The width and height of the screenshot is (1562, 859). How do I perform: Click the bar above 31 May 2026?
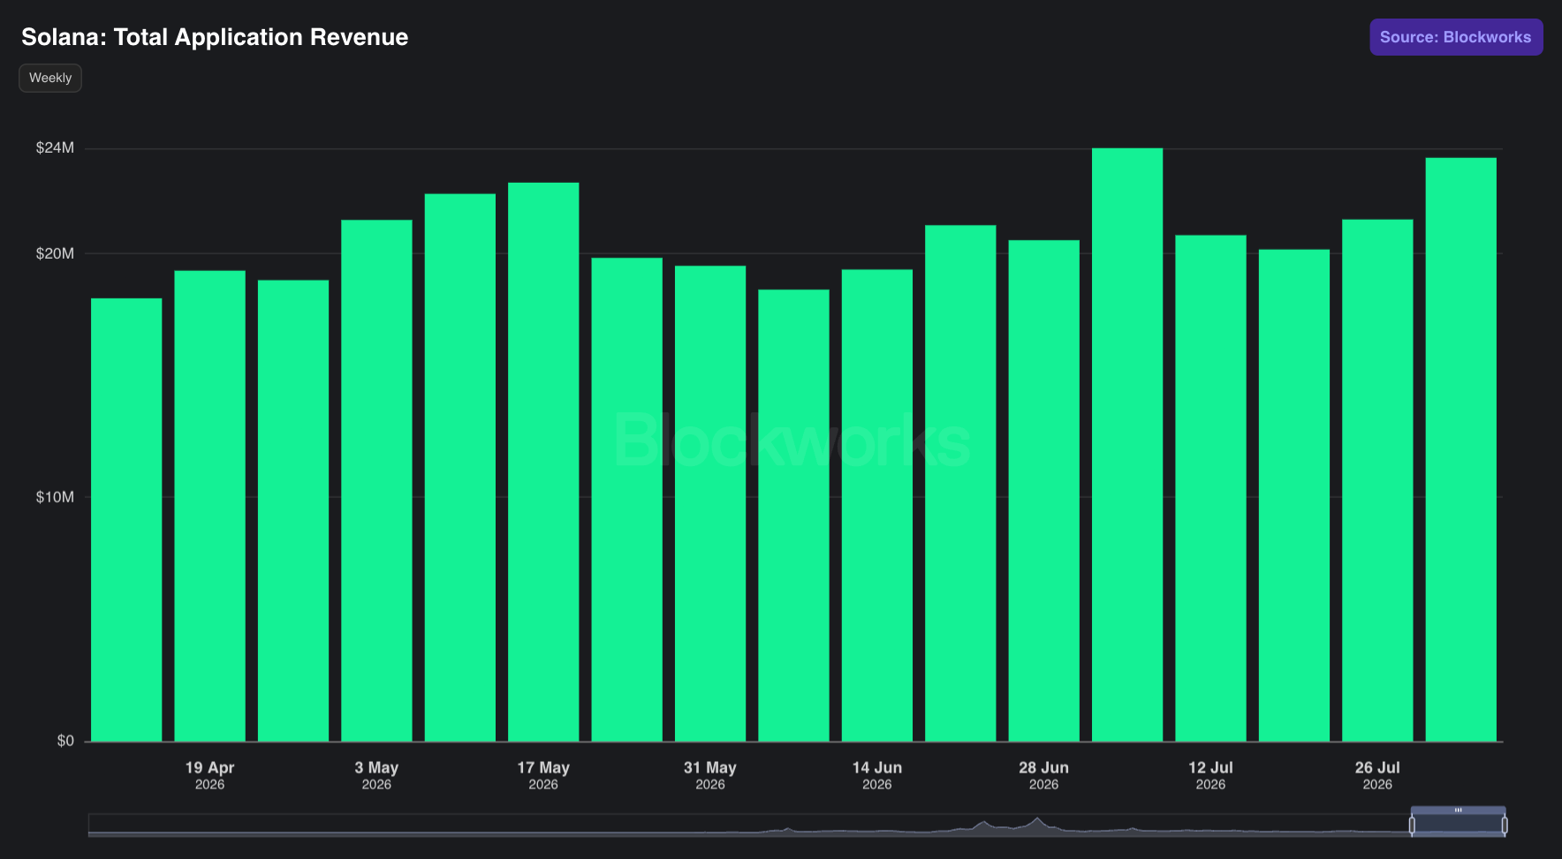(x=710, y=503)
